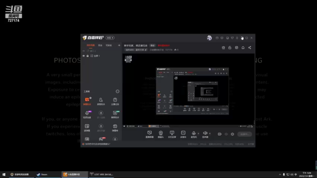Edit the LOST ARK category tag
Screen dimensions: 317x178
click(x=136, y=50)
